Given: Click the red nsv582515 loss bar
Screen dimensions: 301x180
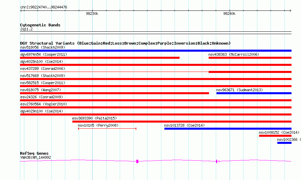Looking at the screenshot, I should (156, 86).
